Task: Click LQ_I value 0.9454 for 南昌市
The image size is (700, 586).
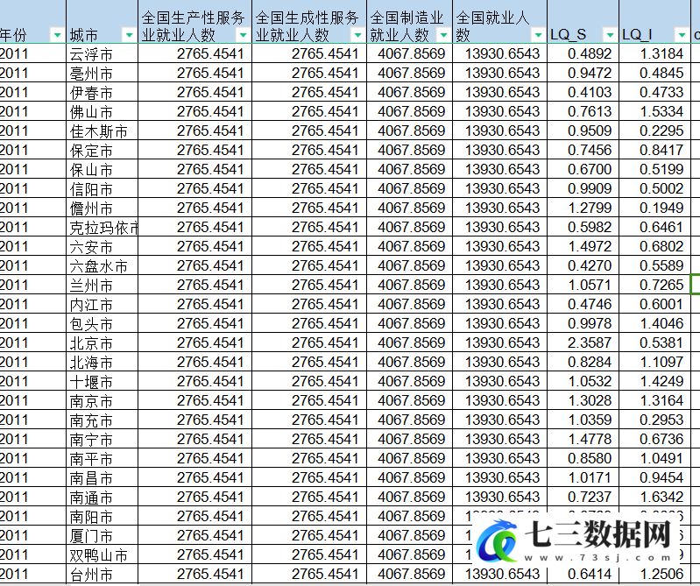Action: (x=661, y=477)
